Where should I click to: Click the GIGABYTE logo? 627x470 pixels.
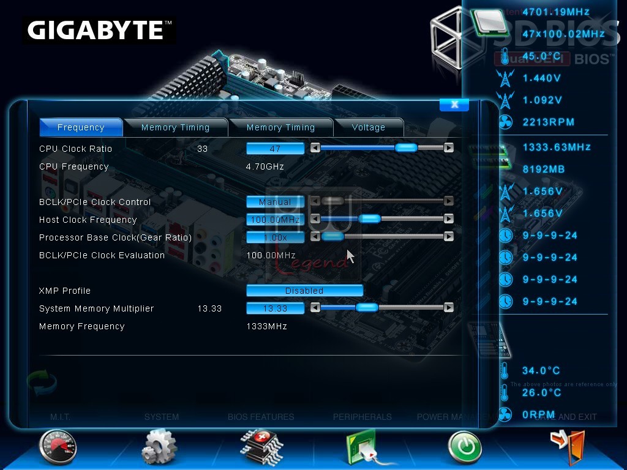point(99,30)
